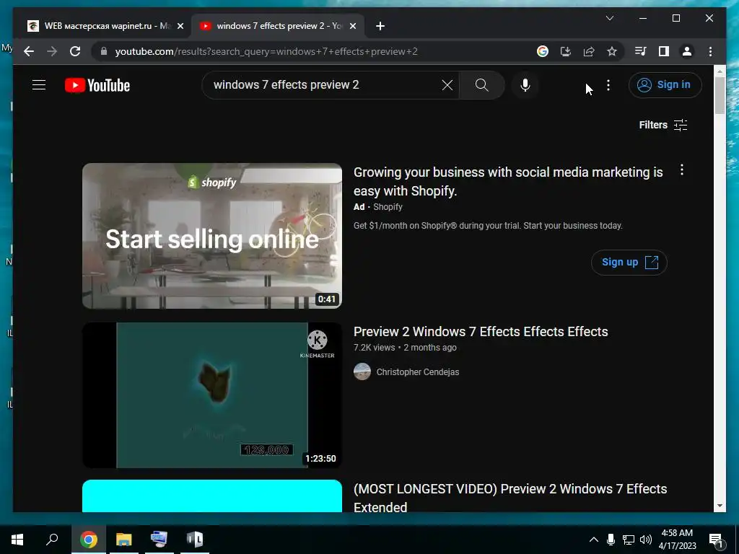
Task: Select the windows 7 effects preview 2 tab
Action: [x=278, y=26]
